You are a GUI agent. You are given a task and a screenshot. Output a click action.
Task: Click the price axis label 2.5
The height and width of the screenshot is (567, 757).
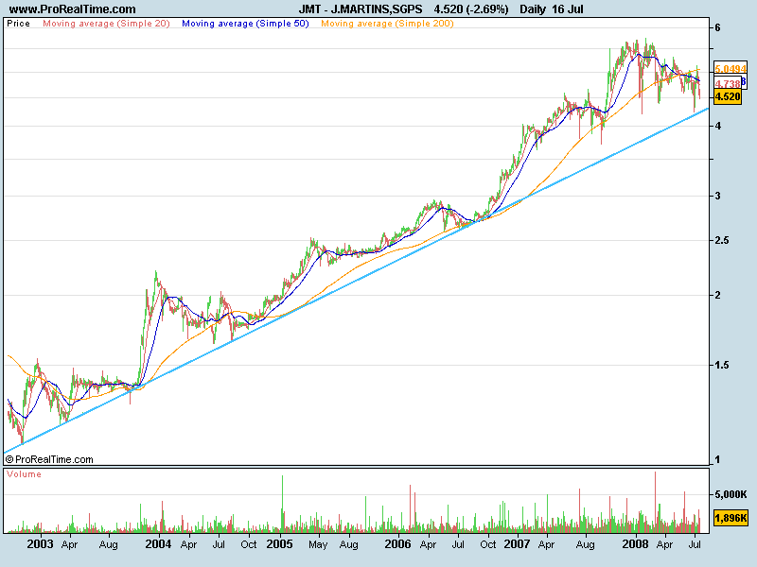(x=722, y=240)
